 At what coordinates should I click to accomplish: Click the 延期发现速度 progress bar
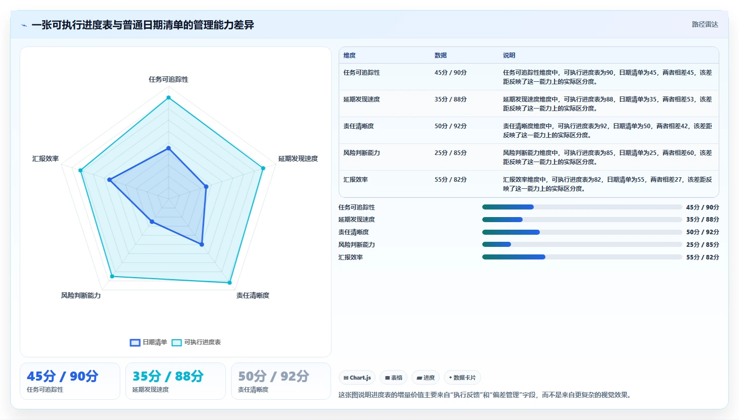(582, 220)
